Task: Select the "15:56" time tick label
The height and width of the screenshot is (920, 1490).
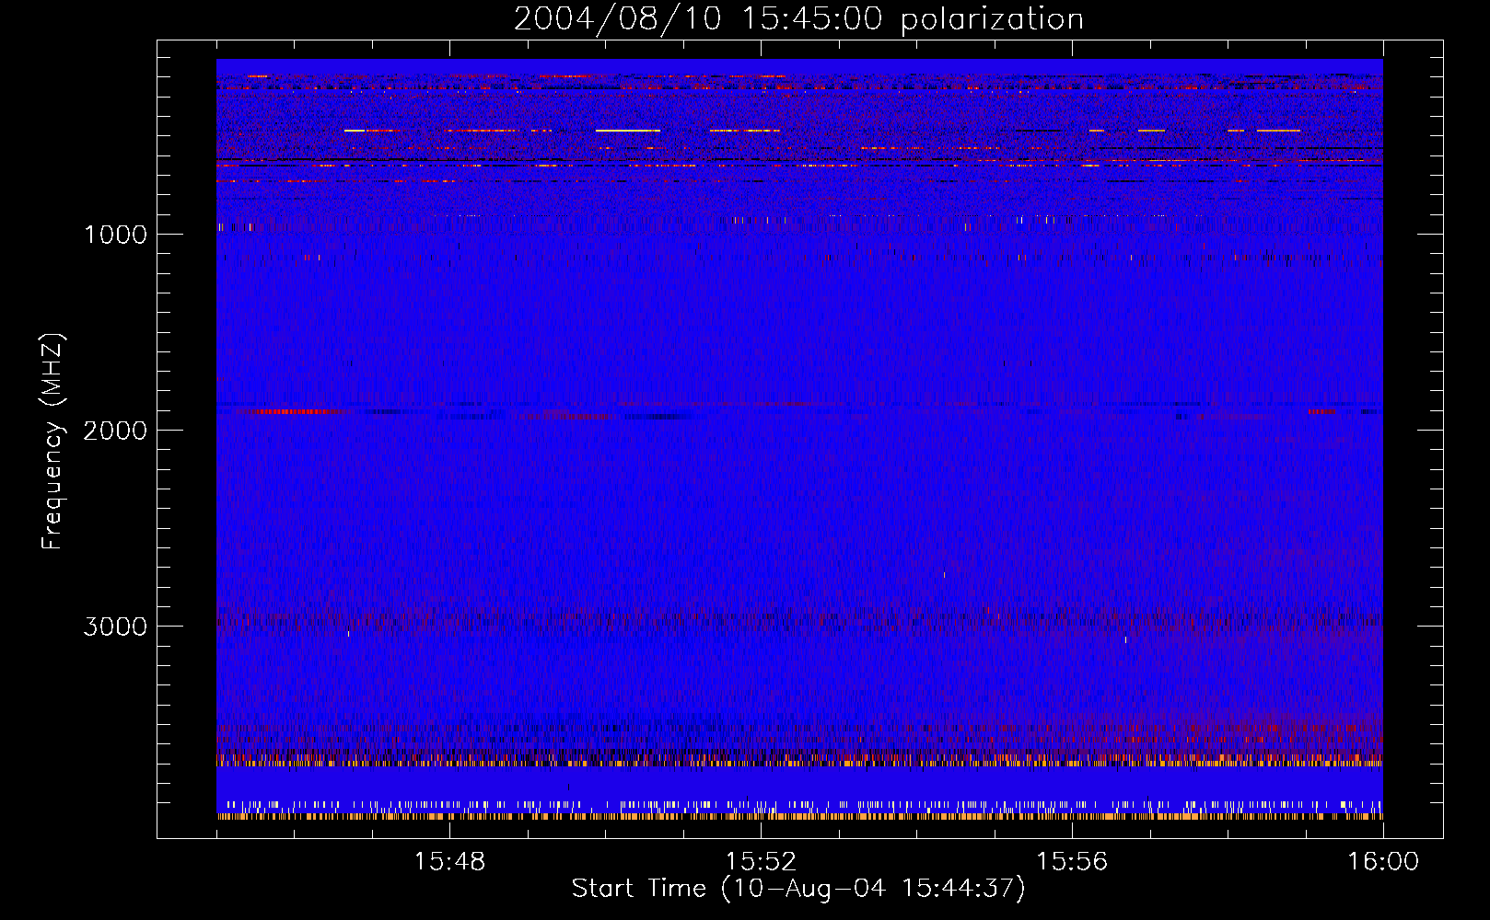Action: click(x=1072, y=862)
